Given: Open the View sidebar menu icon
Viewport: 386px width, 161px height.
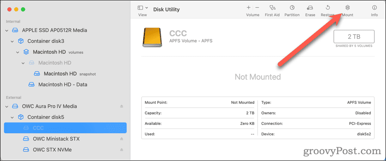Looking at the screenshot, I should (x=141, y=8).
